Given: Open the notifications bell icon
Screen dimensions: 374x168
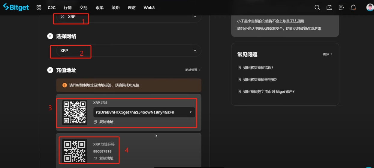Looking at the screenshot, I should coord(353,7).
